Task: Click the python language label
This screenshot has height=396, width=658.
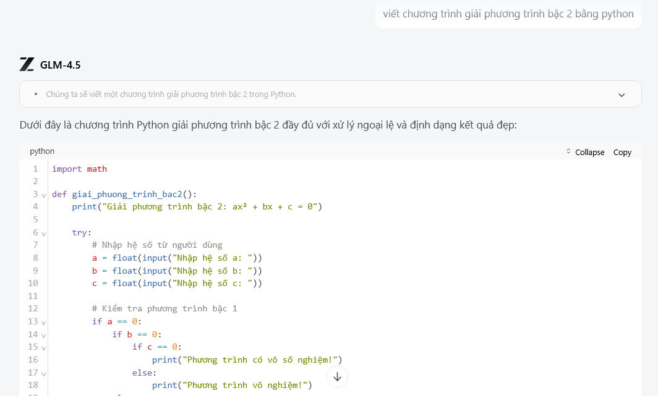Action: click(42, 151)
